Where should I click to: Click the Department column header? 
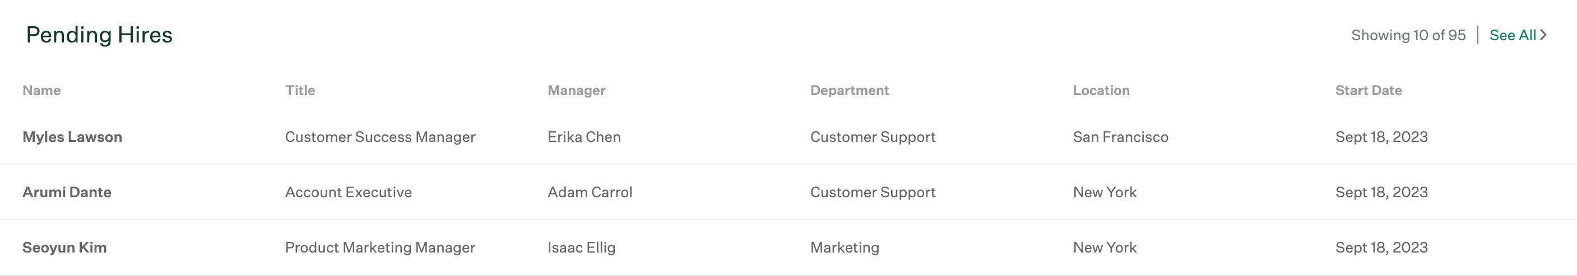[x=850, y=91]
